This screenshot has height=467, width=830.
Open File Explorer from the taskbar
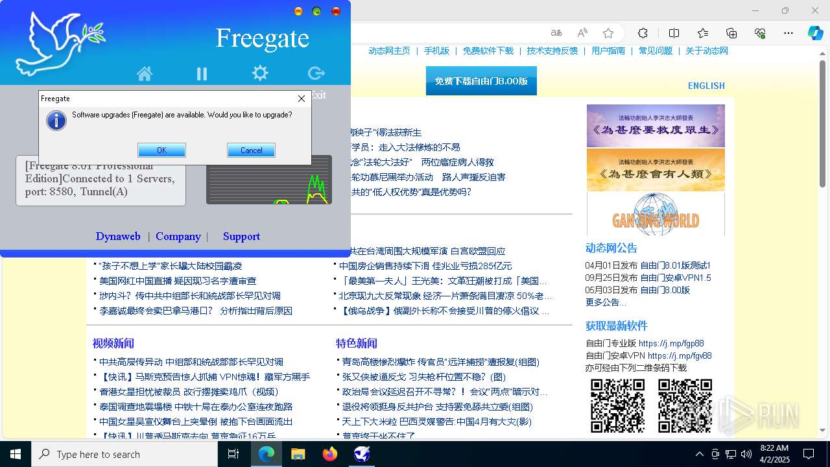point(298,454)
